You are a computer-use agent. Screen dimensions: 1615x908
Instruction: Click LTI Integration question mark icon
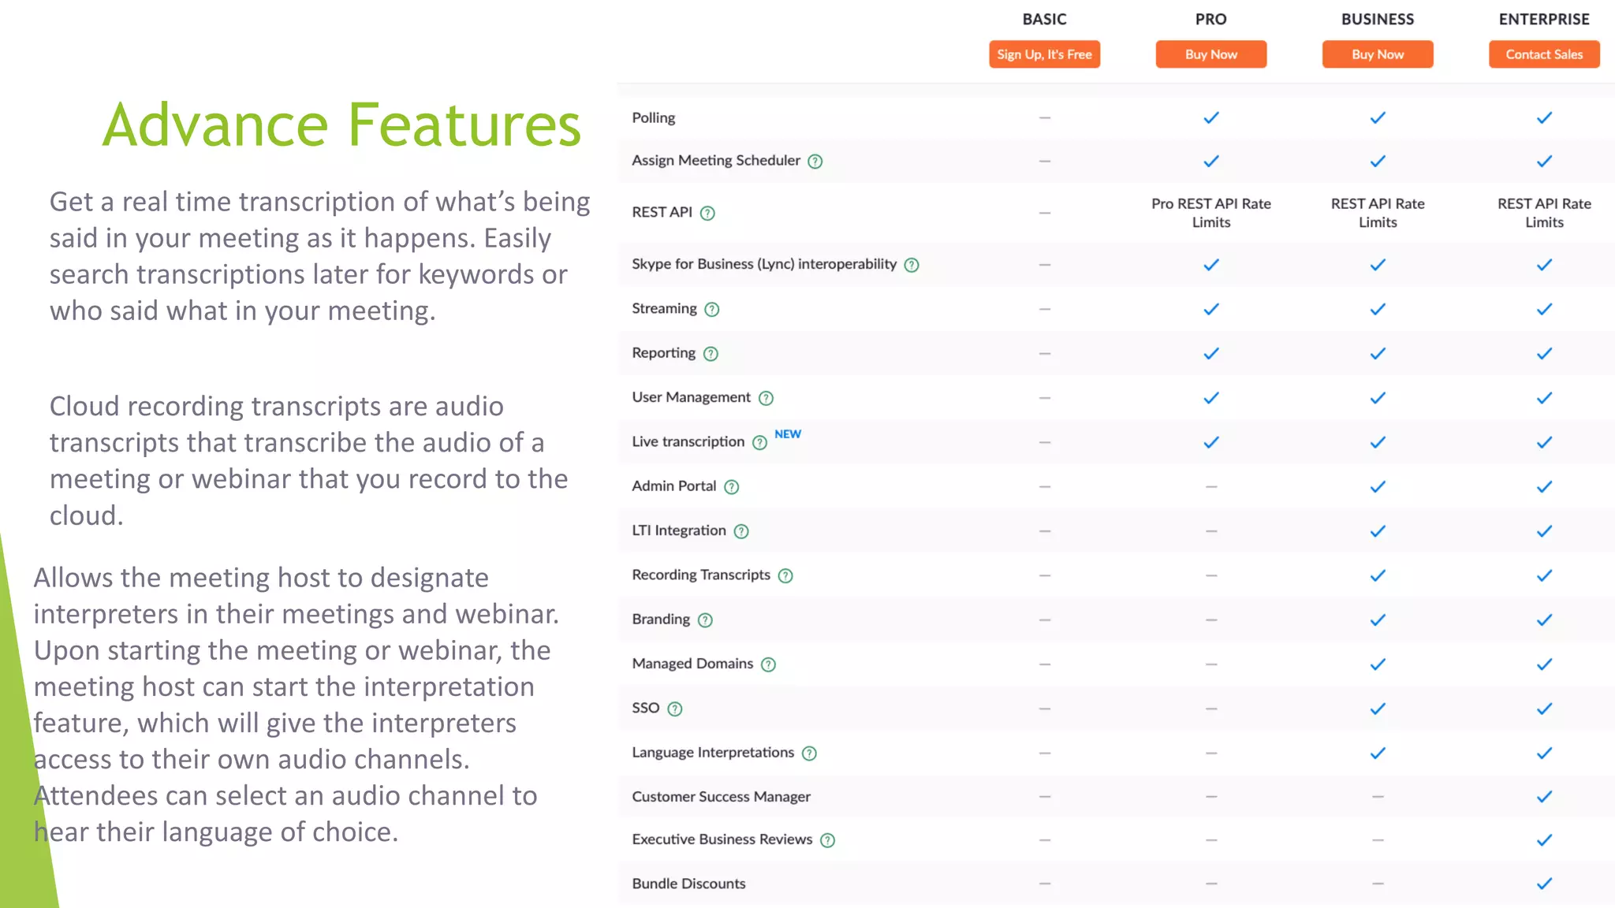741,531
